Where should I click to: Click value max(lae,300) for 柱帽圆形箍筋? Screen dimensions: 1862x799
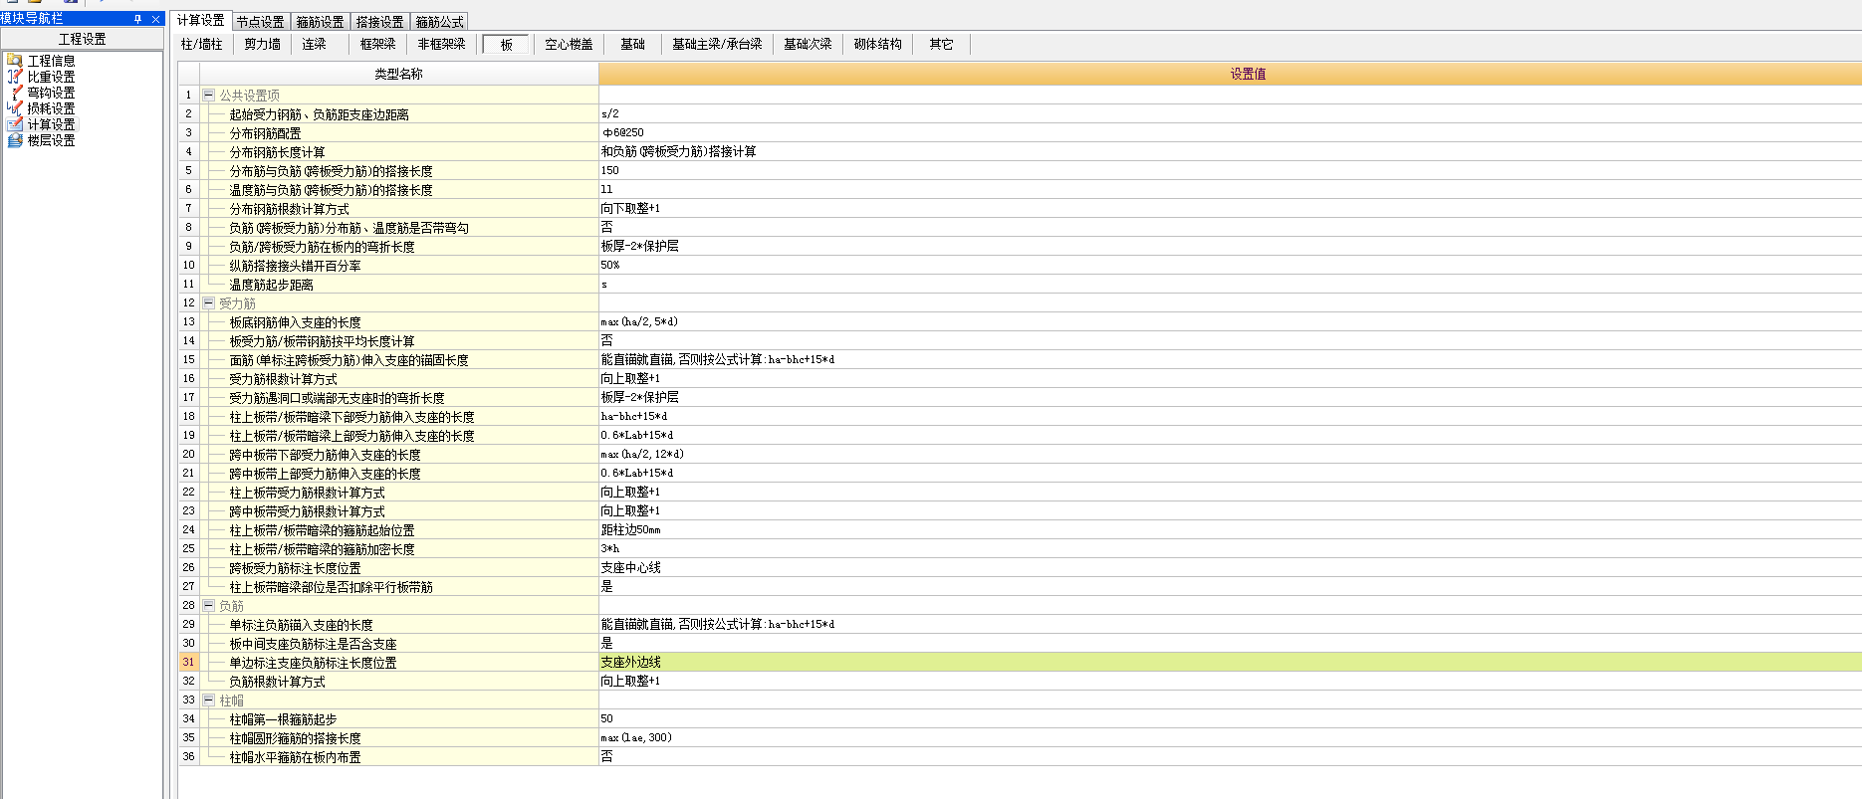point(1231,738)
